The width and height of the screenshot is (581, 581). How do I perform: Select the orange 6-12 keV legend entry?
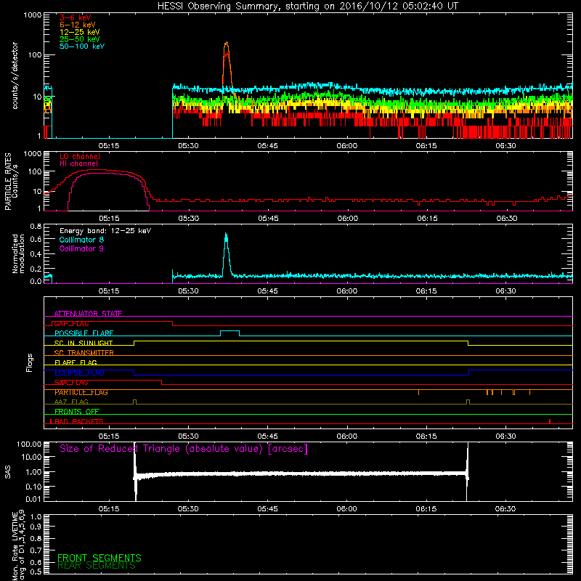78,25
